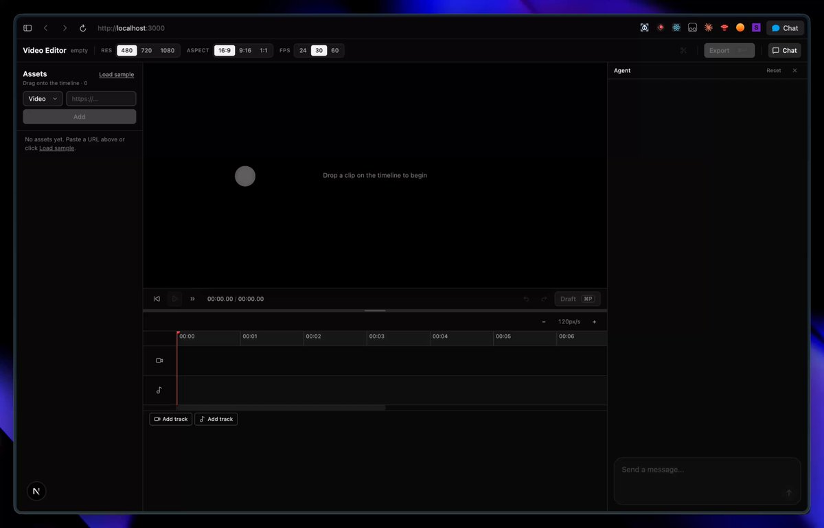824x528 pixels.
Task: Zoom out the timeline with minus
Action: click(544, 321)
